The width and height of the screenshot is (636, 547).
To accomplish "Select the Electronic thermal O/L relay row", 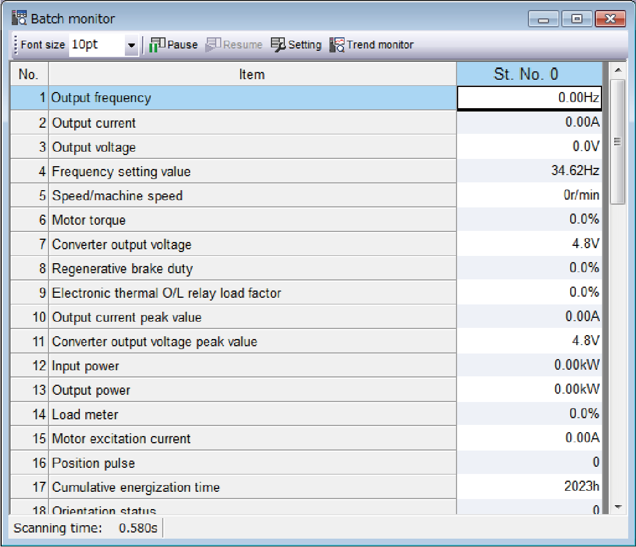I will [252, 293].
